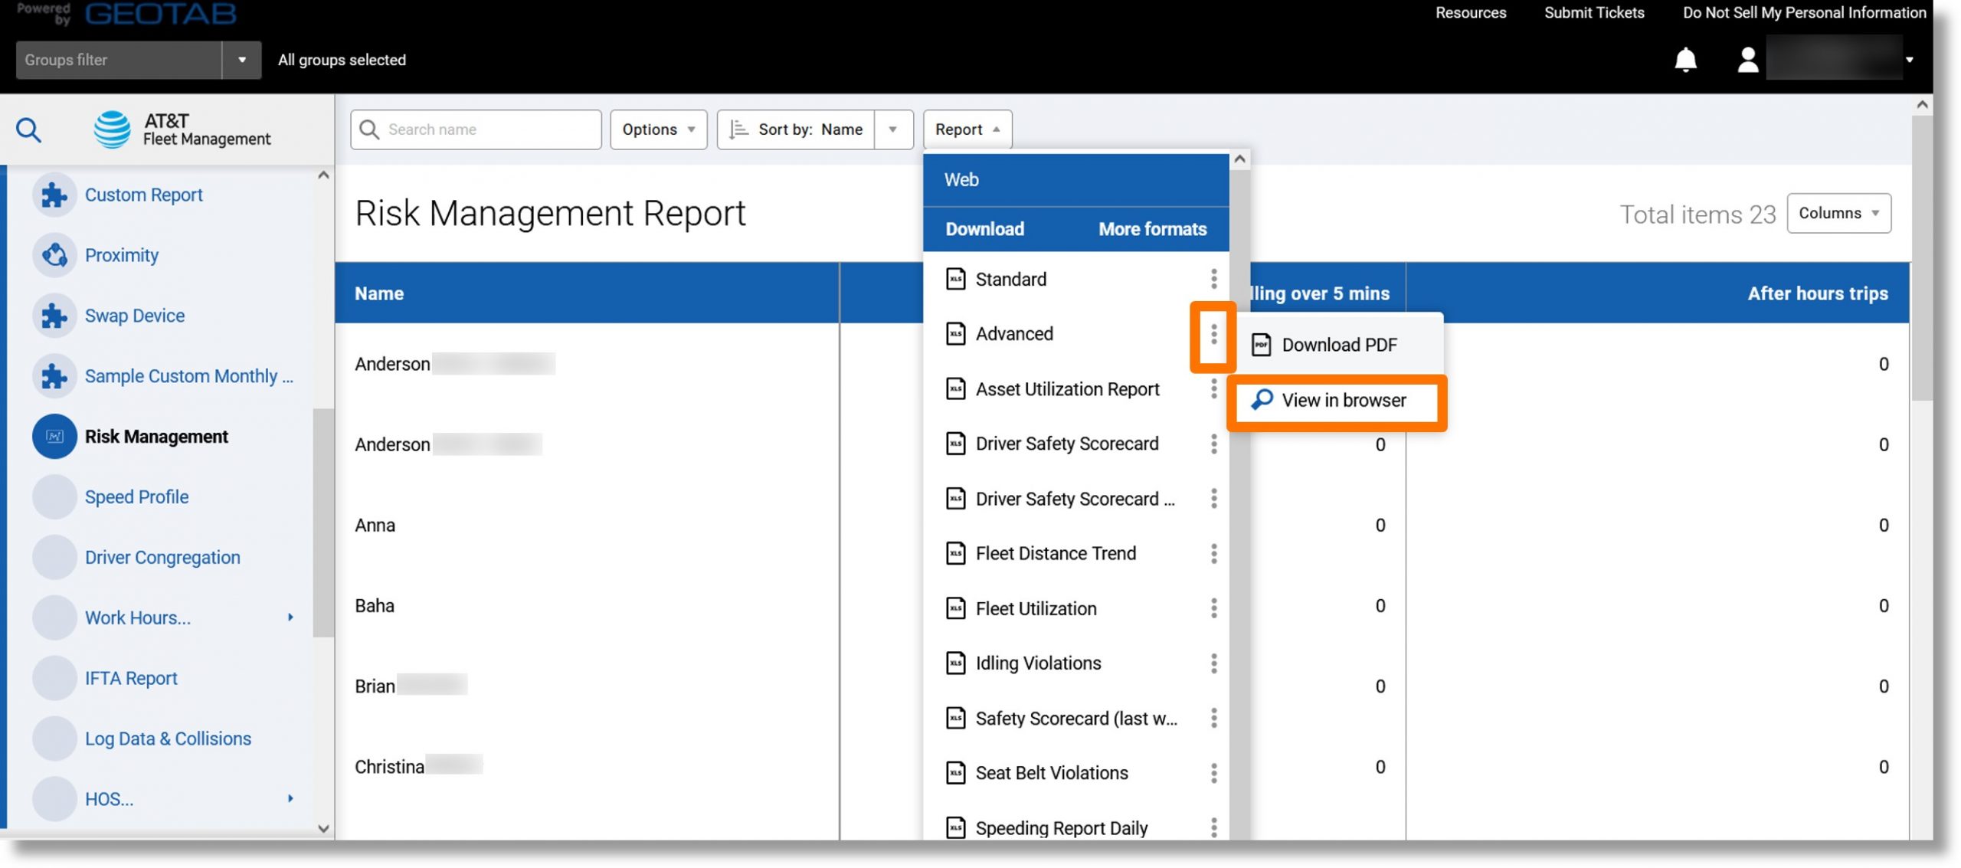
Task: Open Fleet Distance Trend kebab menu
Action: pyautogui.click(x=1213, y=553)
